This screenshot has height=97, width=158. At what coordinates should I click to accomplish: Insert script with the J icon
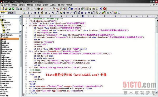(100, 13)
